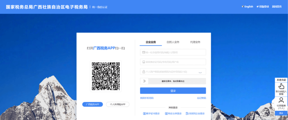The image size is (288, 120).
Task: Focus the 居民身份证号码/手机号码 input field
Action: 173,62
